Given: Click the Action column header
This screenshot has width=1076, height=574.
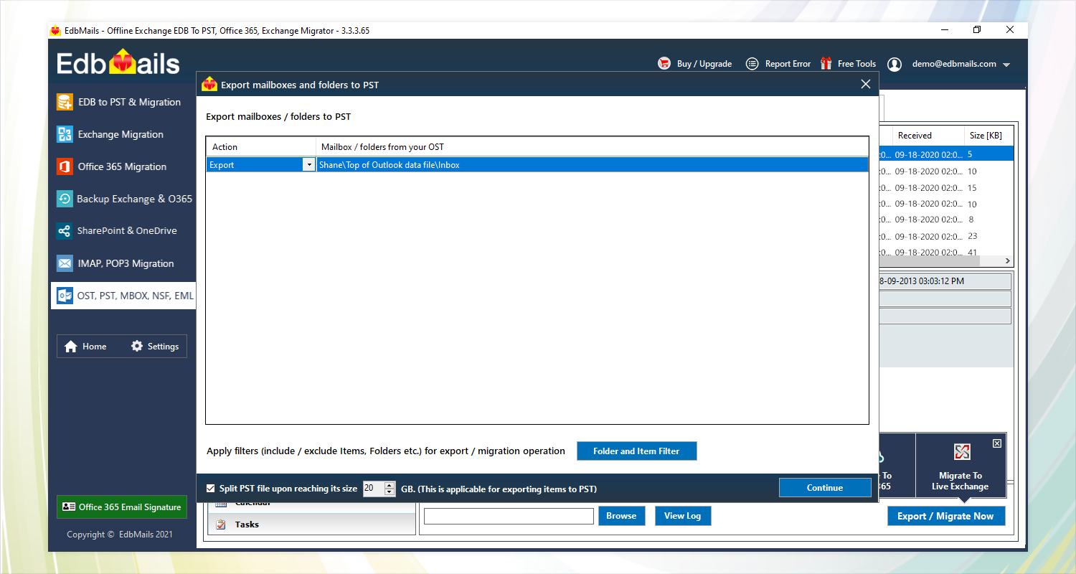Looking at the screenshot, I should pos(261,147).
